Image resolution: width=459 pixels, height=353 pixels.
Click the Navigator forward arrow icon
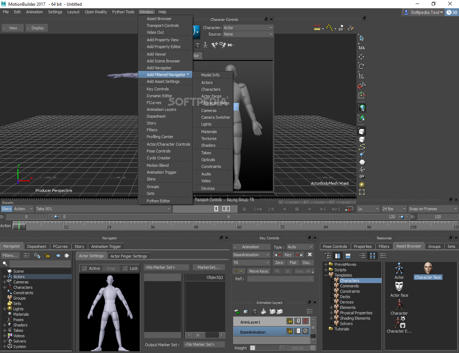point(67,255)
